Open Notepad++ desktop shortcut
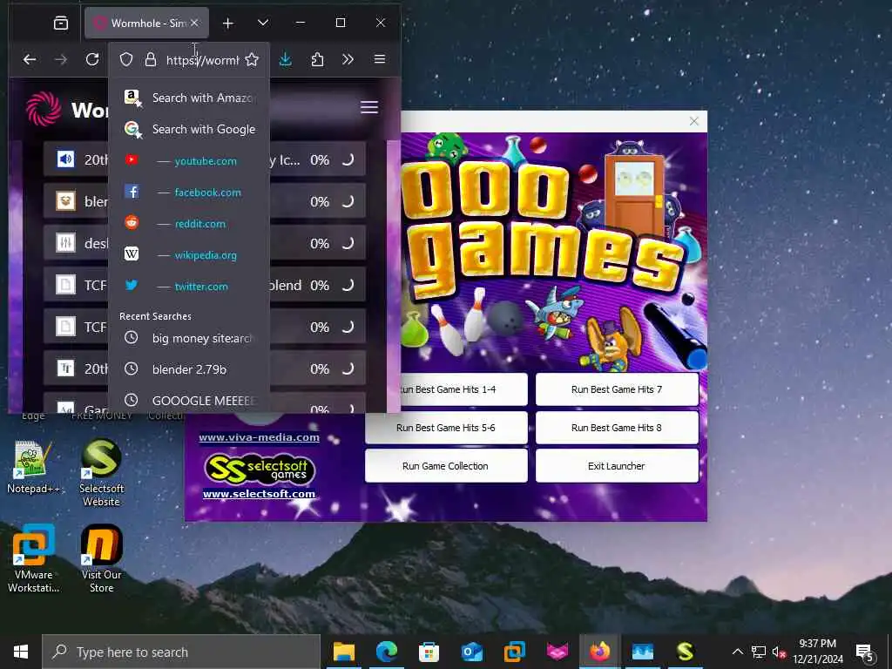The image size is (892, 669). pos(33,467)
